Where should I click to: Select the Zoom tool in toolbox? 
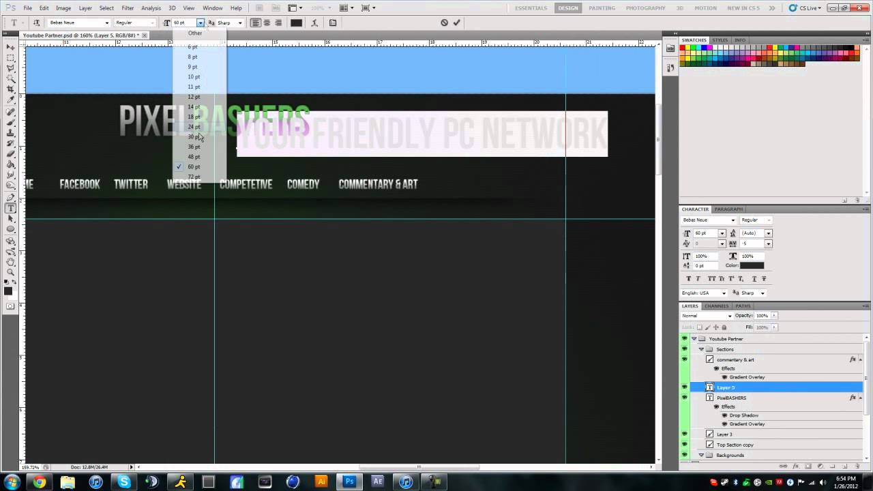click(11, 273)
